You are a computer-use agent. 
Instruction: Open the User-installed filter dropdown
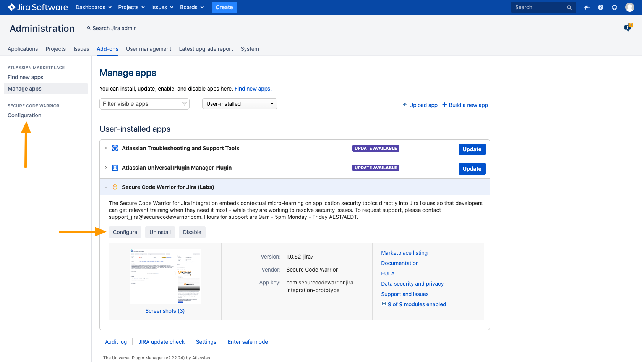(x=240, y=104)
